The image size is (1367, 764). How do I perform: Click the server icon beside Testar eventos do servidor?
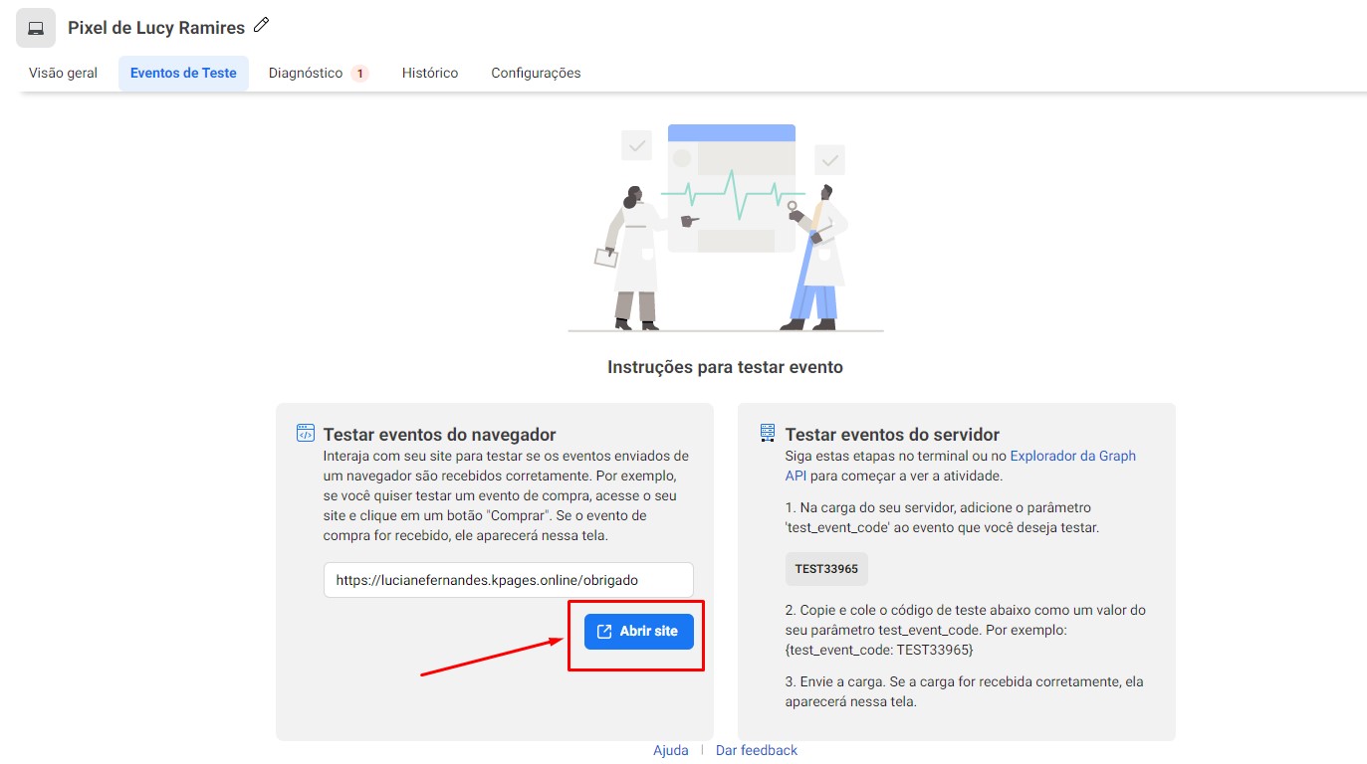tap(767, 433)
